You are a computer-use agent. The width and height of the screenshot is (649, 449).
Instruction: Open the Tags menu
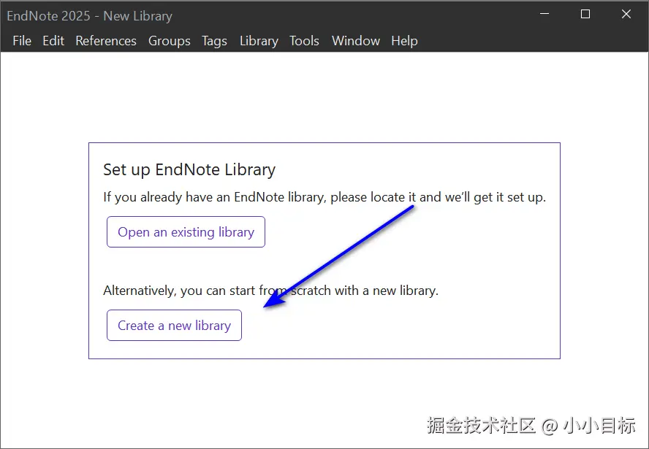click(x=214, y=41)
